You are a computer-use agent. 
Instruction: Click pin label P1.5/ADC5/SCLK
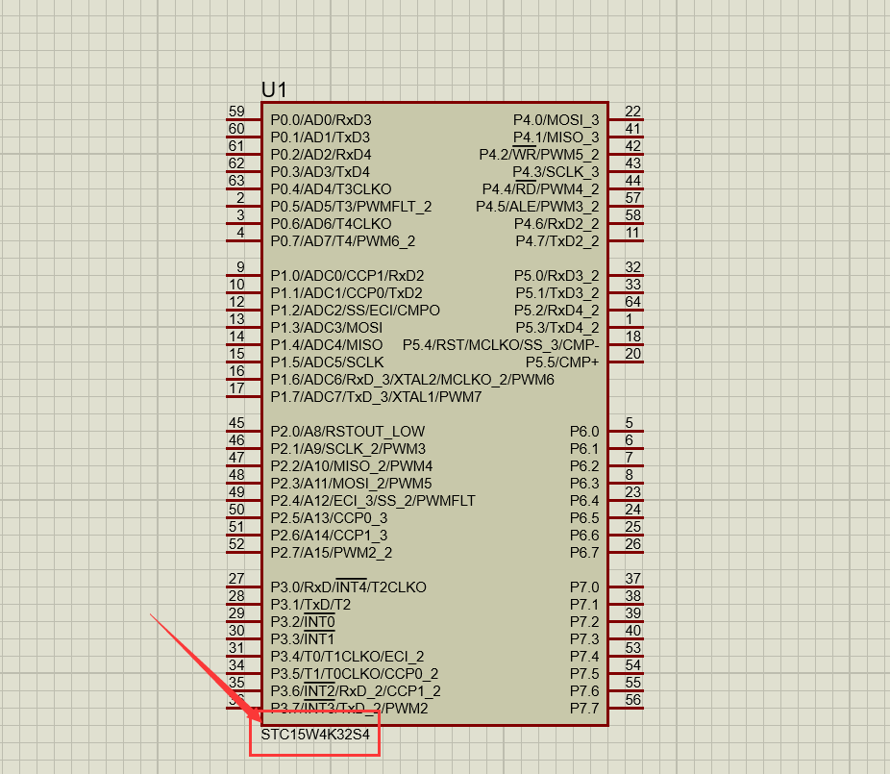(x=327, y=362)
